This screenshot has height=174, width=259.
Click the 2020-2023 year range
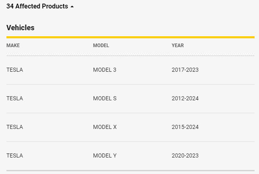pos(185,155)
